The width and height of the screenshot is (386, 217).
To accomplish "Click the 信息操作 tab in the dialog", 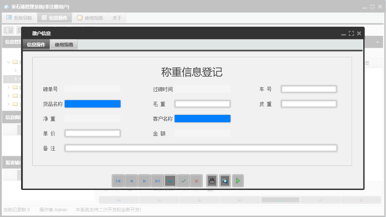I will click(x=36, y=45).
